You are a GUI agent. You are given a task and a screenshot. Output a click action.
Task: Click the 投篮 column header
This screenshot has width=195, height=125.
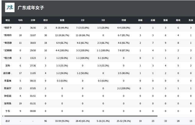[x=62, y=20]
